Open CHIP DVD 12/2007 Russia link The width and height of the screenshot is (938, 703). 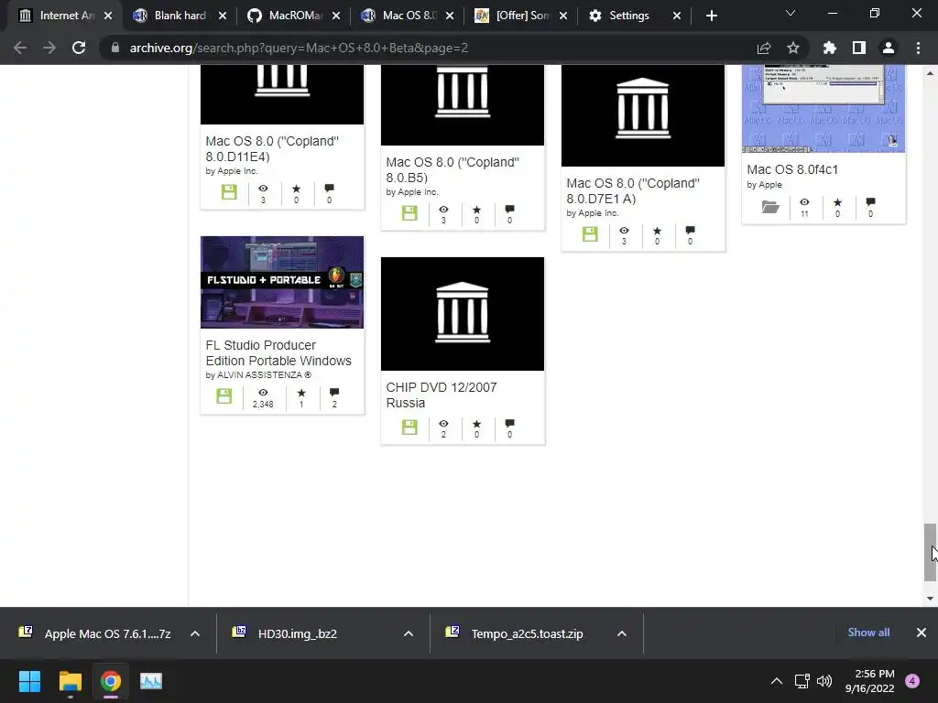(442, 395)
